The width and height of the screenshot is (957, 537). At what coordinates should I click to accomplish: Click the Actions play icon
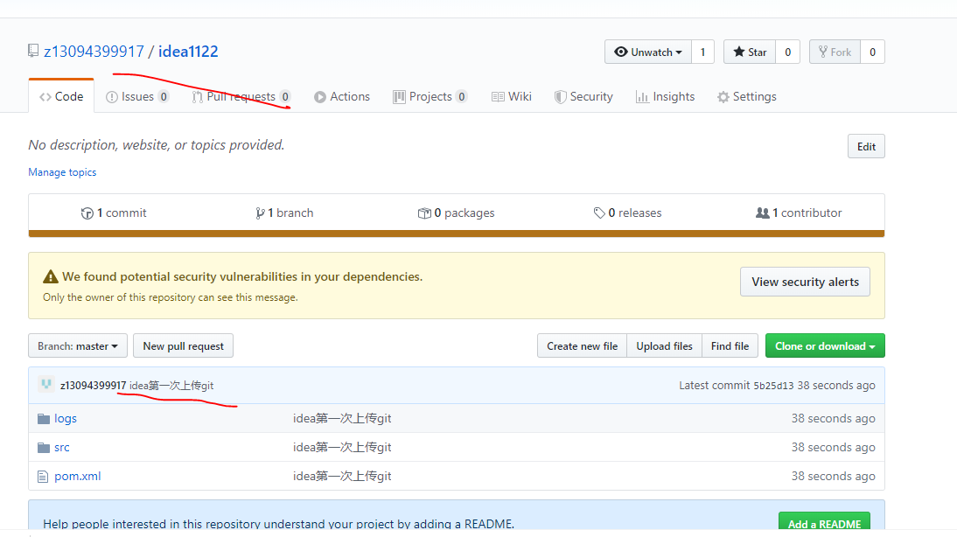coord(320,97)
